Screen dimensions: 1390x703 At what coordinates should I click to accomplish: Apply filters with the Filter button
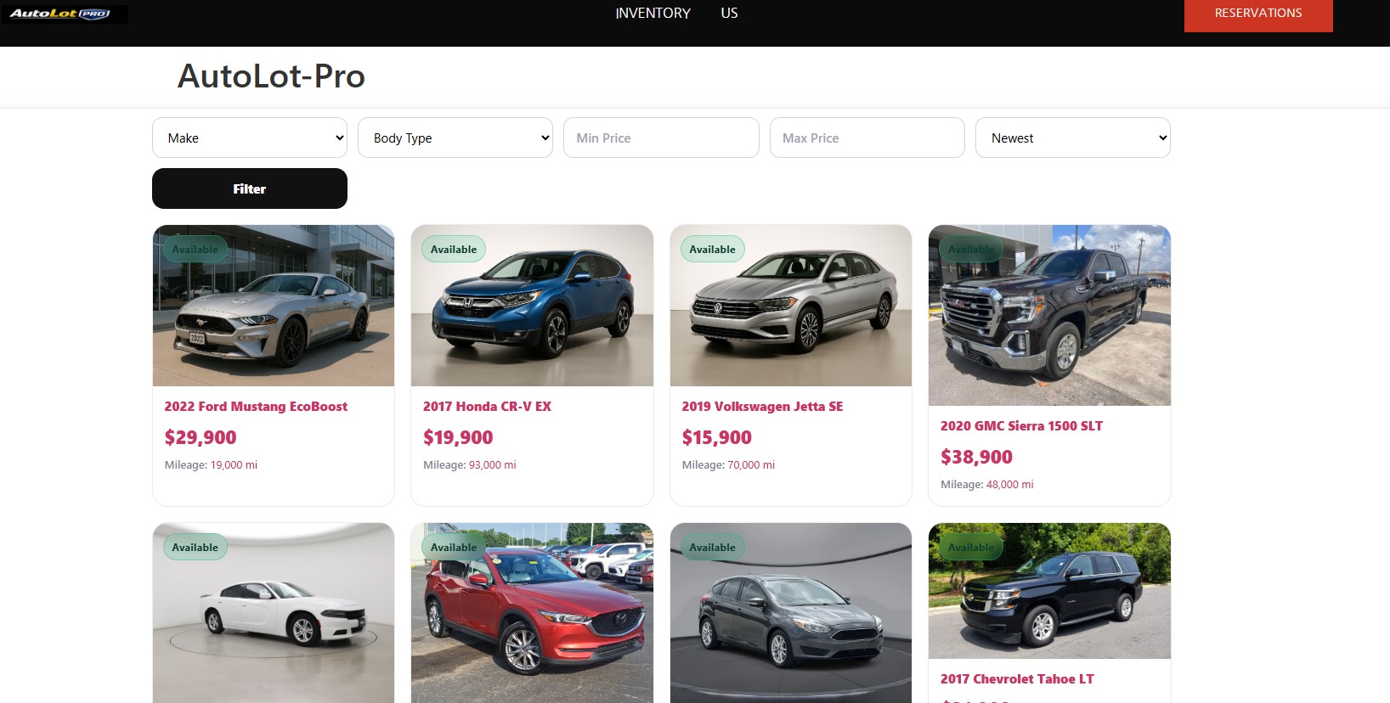250,188
